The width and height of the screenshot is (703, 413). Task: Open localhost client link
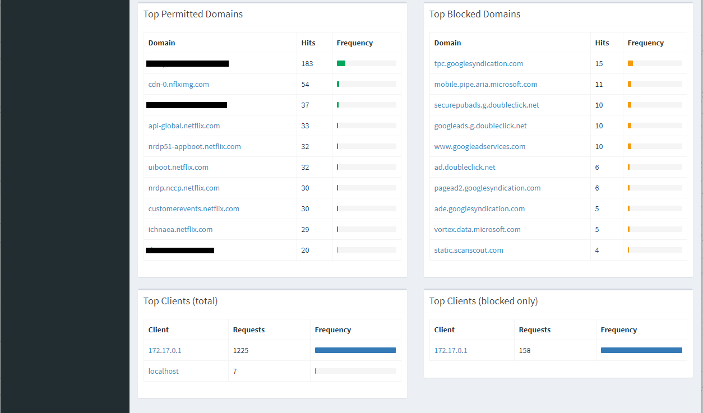pos(163,371)
